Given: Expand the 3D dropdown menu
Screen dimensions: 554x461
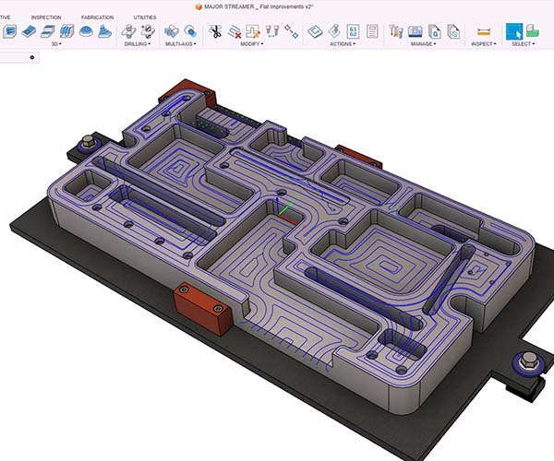Looking at the screenshot, I should point(56,43).
